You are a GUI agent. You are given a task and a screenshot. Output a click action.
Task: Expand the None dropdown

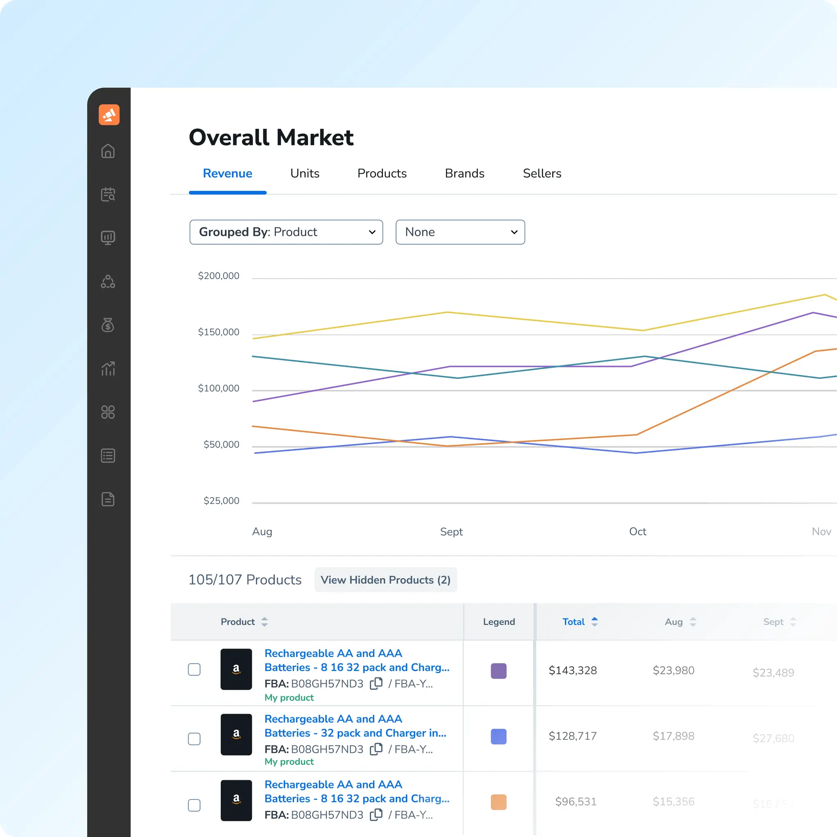pyautogui.click(x=460, y=232)
